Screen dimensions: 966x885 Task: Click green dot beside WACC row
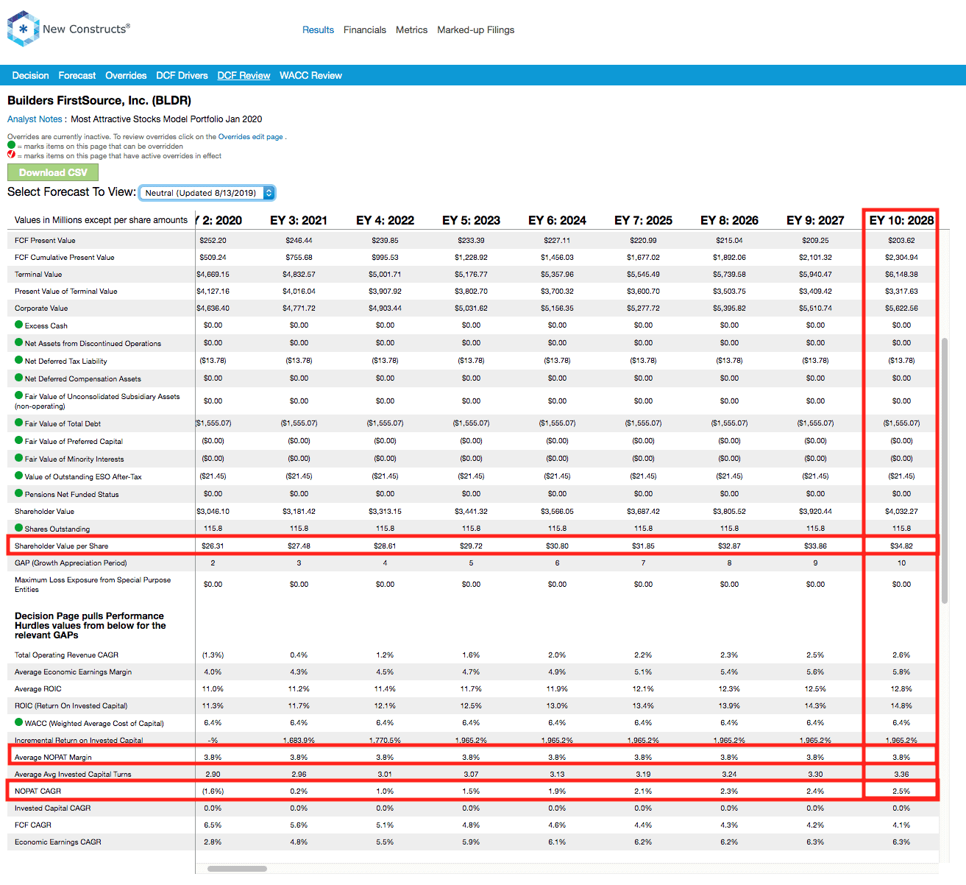click(19, 722)
